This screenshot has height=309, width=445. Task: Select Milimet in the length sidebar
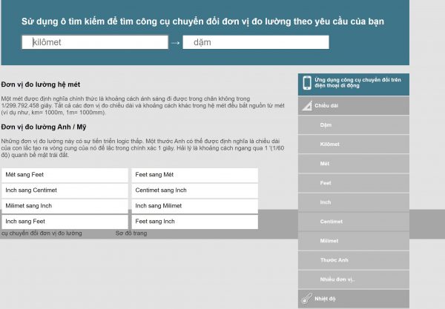coord(354,241)
